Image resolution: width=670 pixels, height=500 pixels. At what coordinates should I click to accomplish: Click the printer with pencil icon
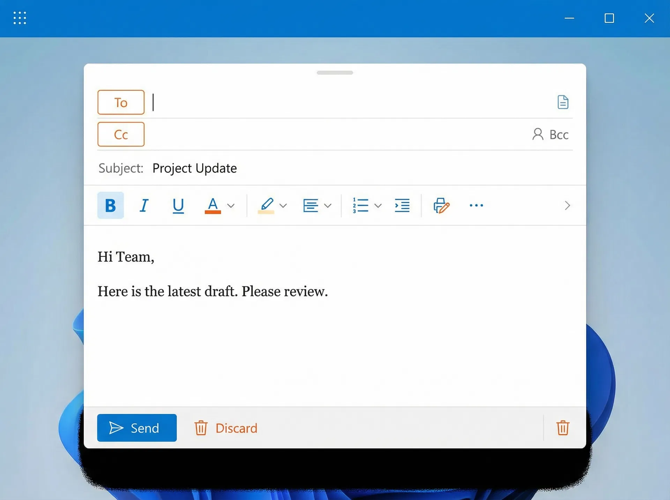[441, 205]
